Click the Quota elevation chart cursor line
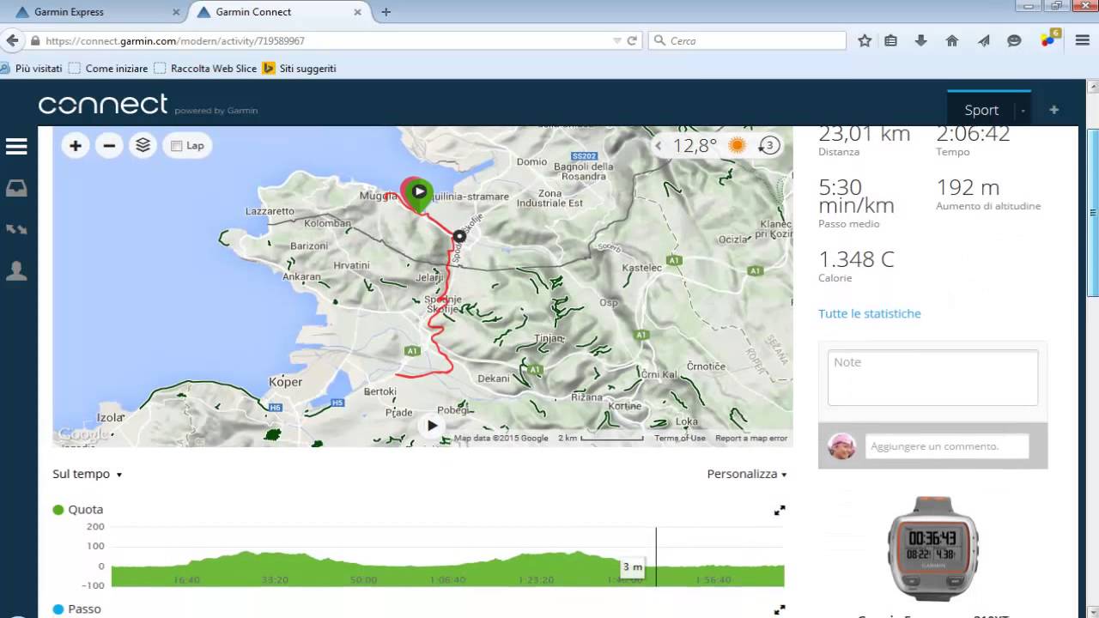 tap(656, 556)
